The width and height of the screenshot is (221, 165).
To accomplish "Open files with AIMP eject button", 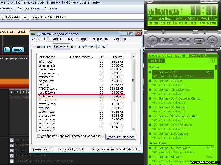I will coord(212,41).
